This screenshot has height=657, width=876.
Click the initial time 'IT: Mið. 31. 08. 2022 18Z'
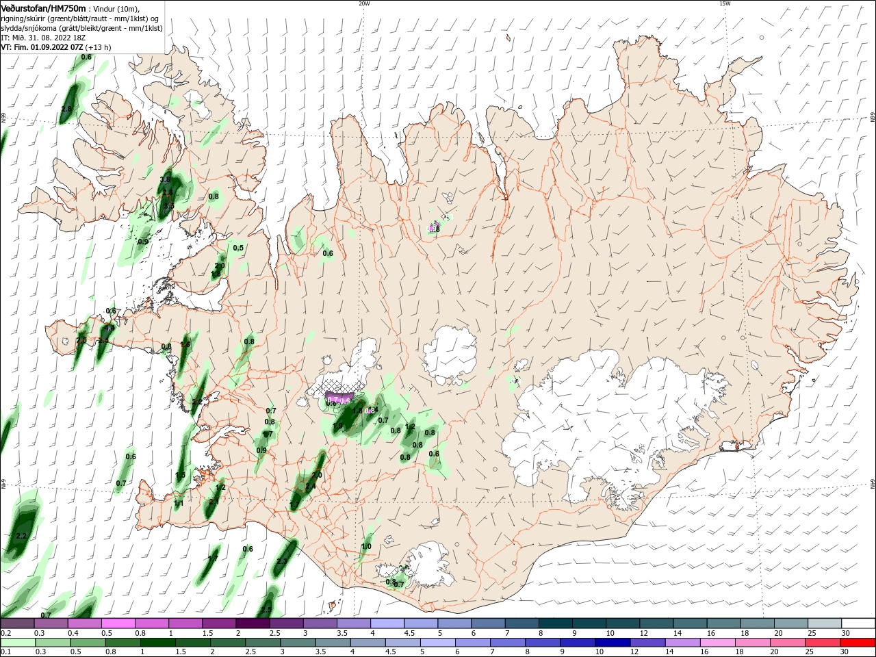pos(43,38)
